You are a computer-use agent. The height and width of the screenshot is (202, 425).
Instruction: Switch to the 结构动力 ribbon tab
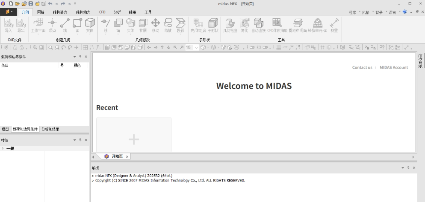83,12
